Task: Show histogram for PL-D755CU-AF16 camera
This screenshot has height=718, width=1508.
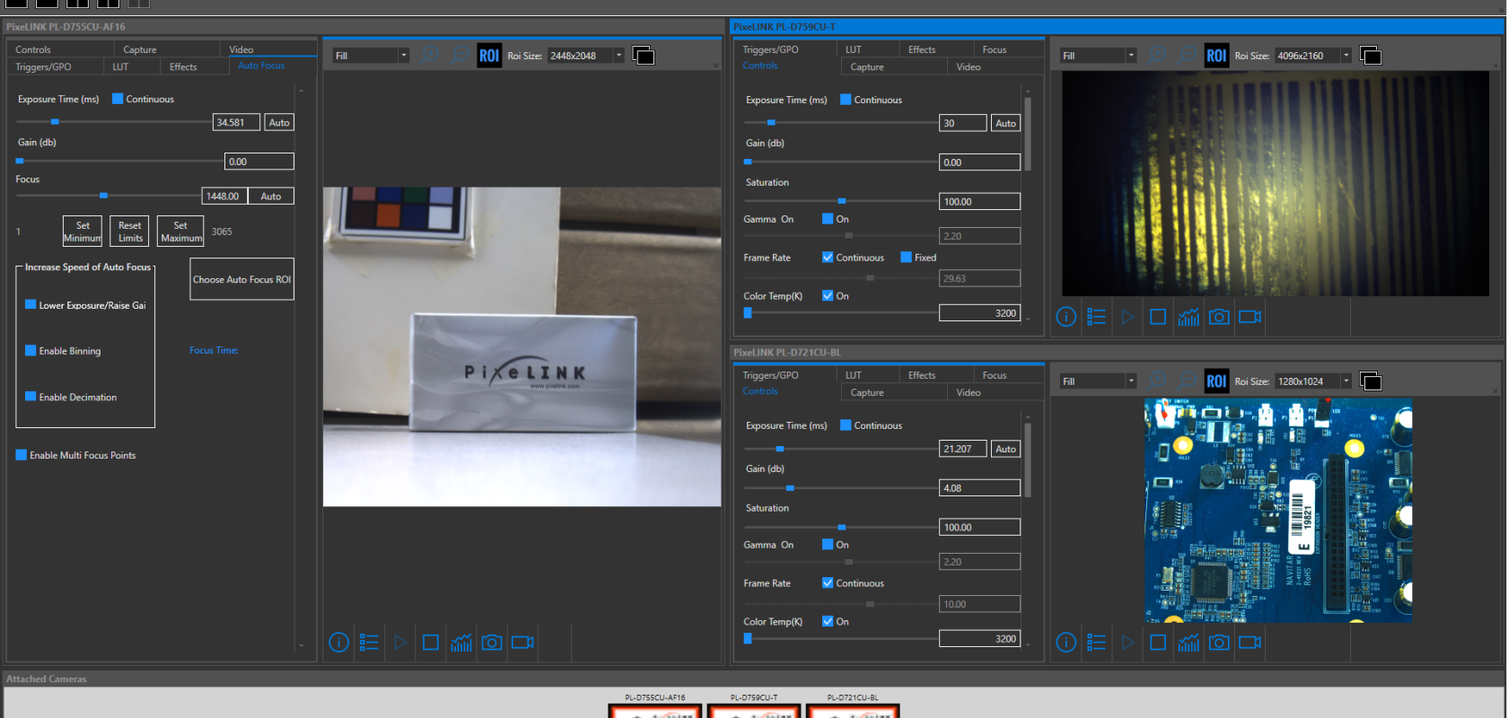Action: pyautogui.click(x=461, y=643)
